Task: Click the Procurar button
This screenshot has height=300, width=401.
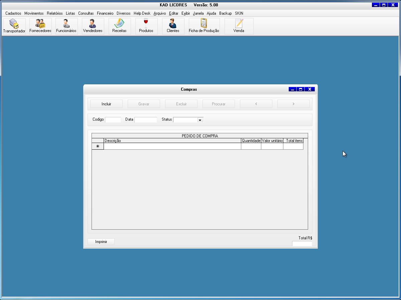Action: 219,104
